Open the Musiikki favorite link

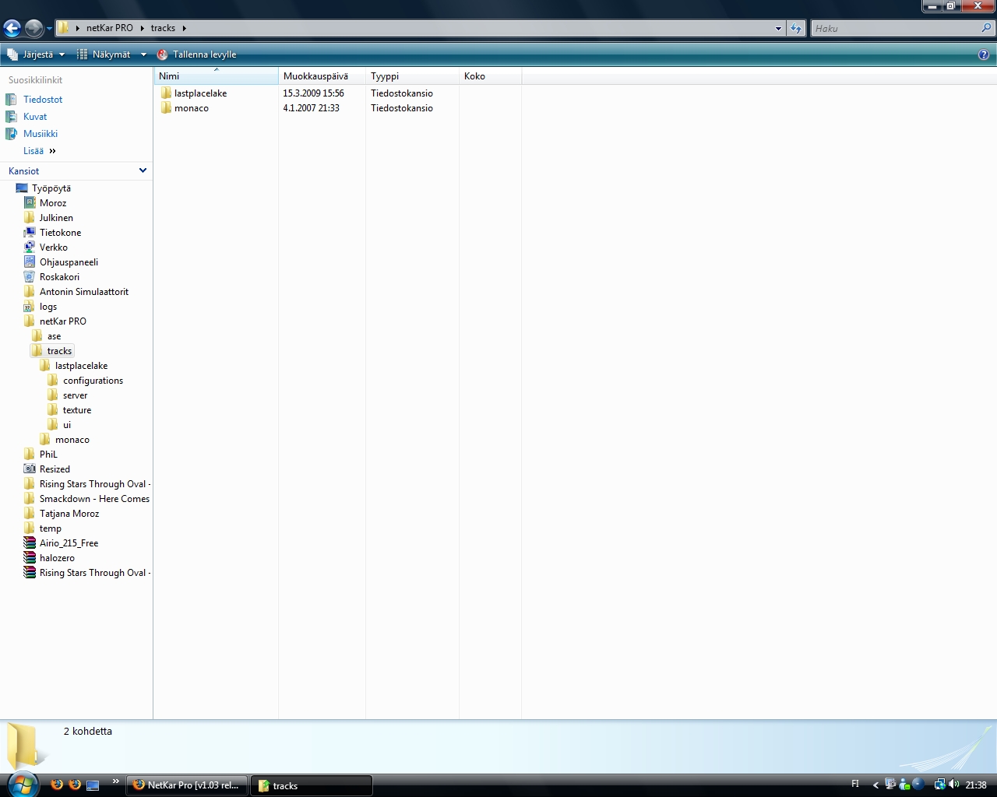click(40, 134)
